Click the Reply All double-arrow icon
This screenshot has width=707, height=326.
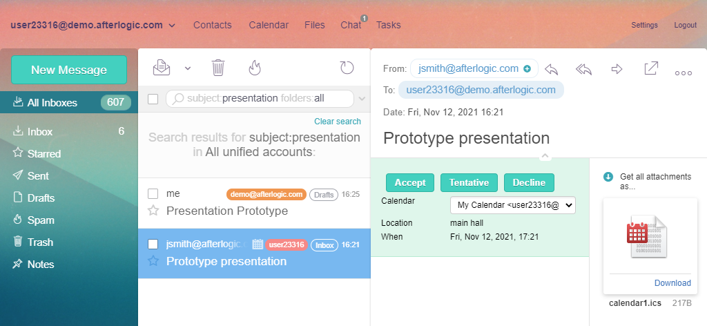click(584, 69)
